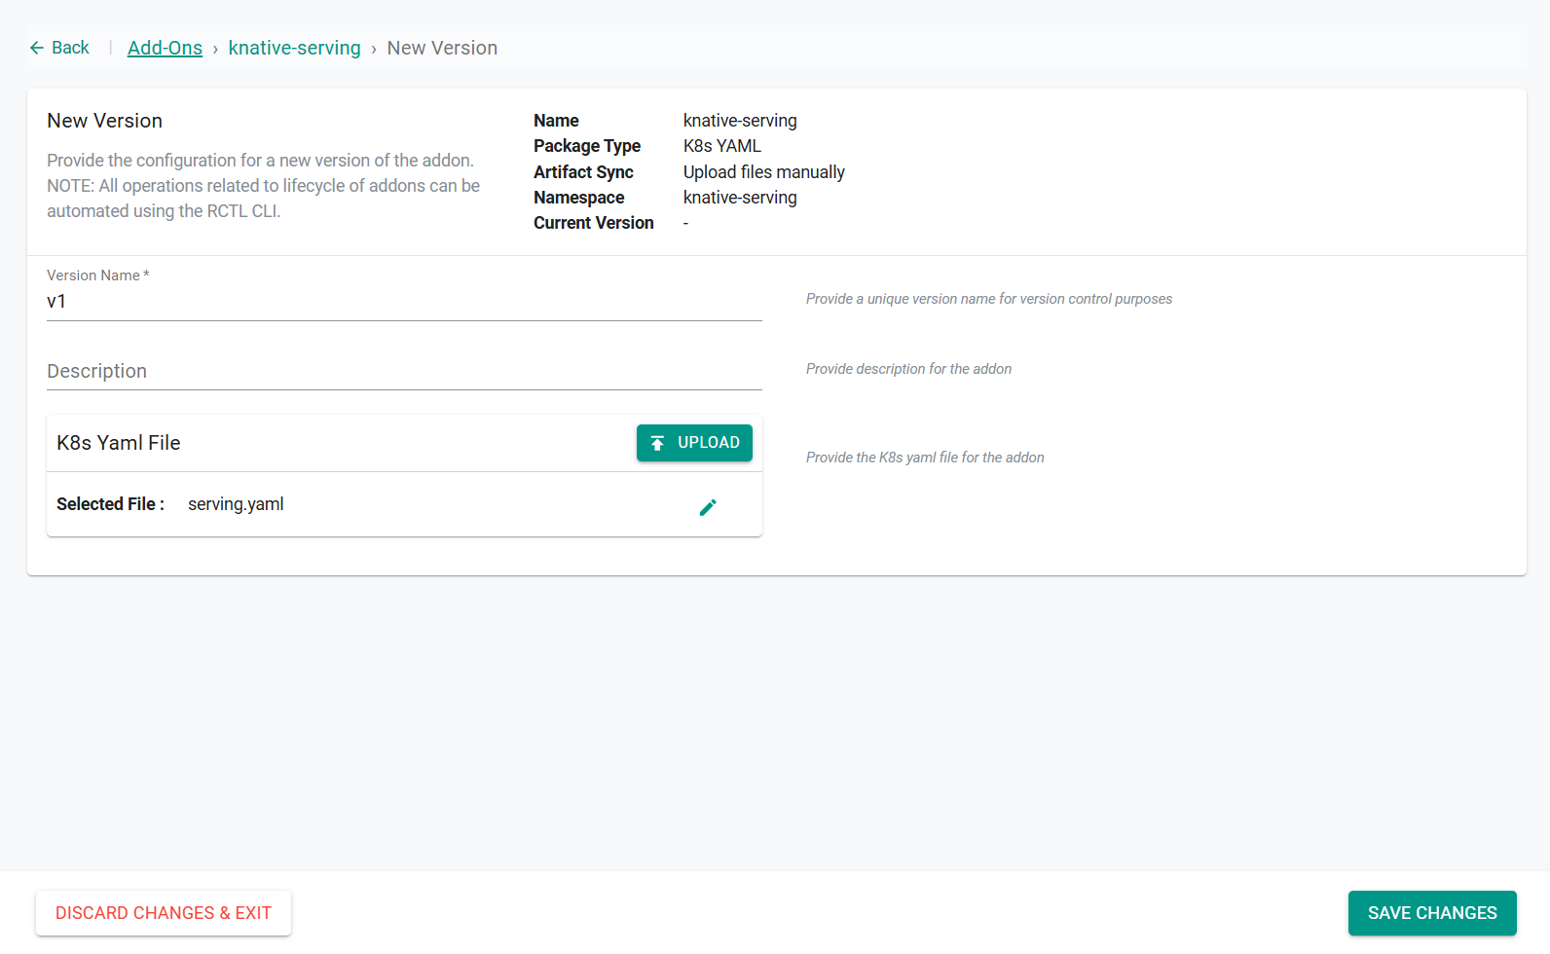Click the Upload files manually text
The width and height of the screenshot is (1550, 954).
(x=764, y=172)
